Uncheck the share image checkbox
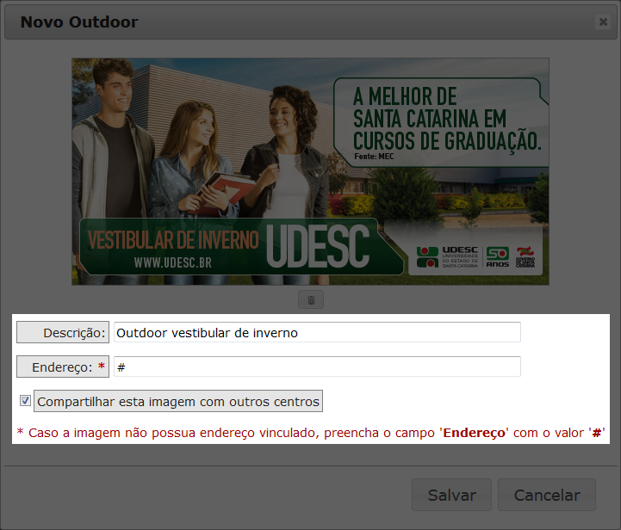The image size is (621, 530). (25, 401)
